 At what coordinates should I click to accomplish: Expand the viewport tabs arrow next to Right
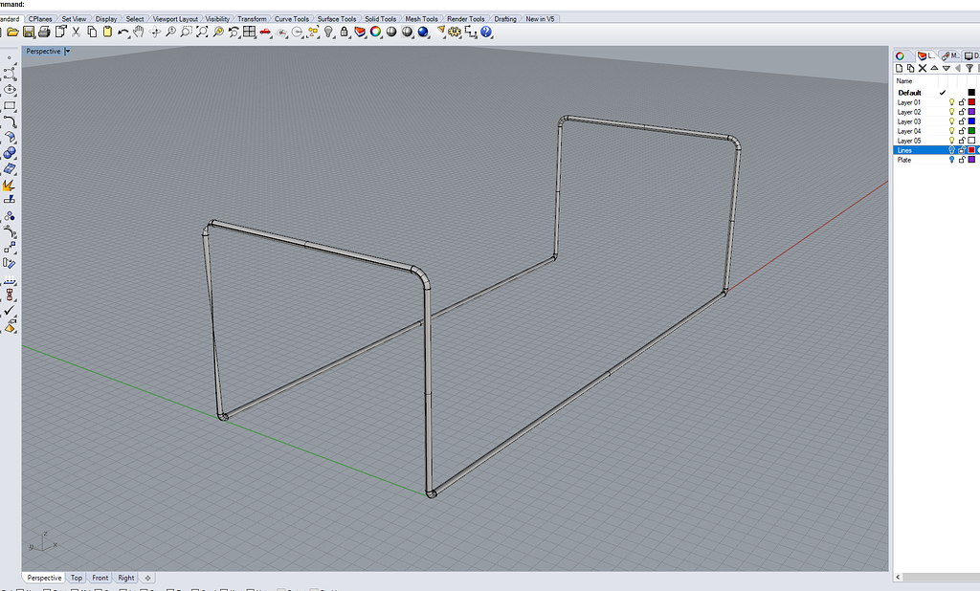(x=146, y=578)
